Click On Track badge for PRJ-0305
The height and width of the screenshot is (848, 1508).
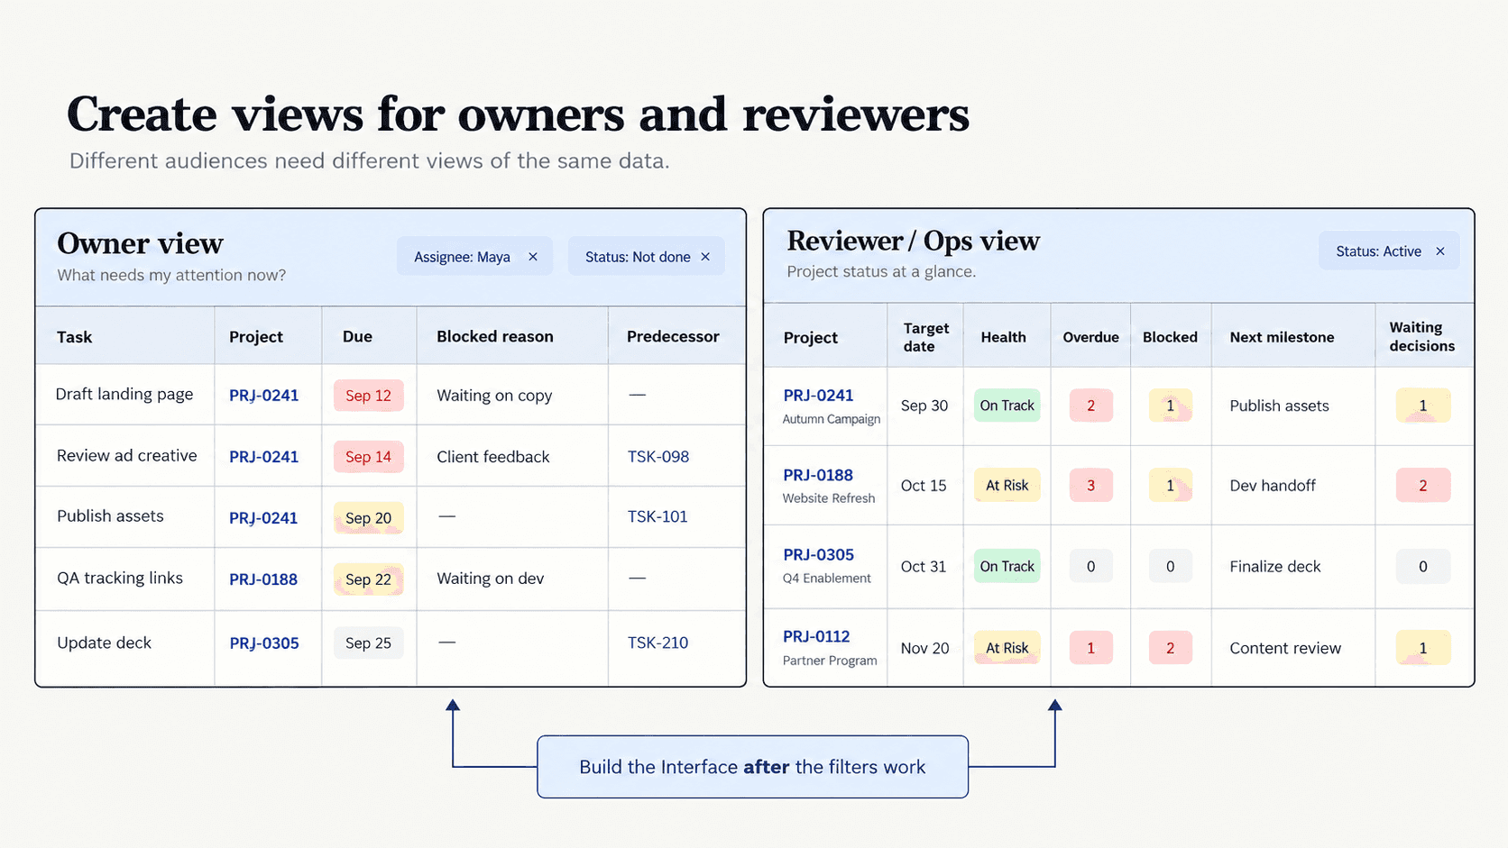tap(1007, 566)
